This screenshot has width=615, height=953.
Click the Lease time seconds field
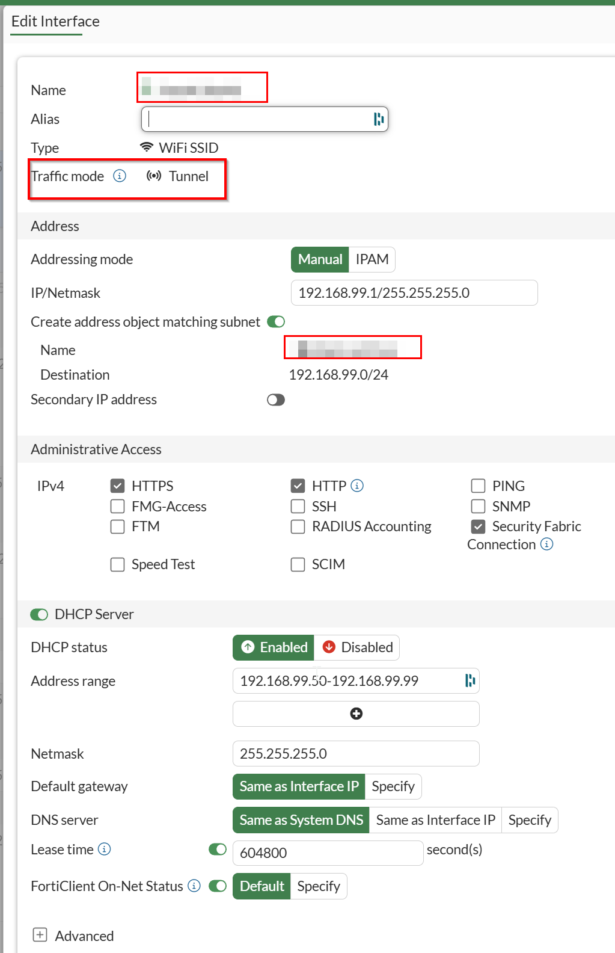[x=328, y=853]
